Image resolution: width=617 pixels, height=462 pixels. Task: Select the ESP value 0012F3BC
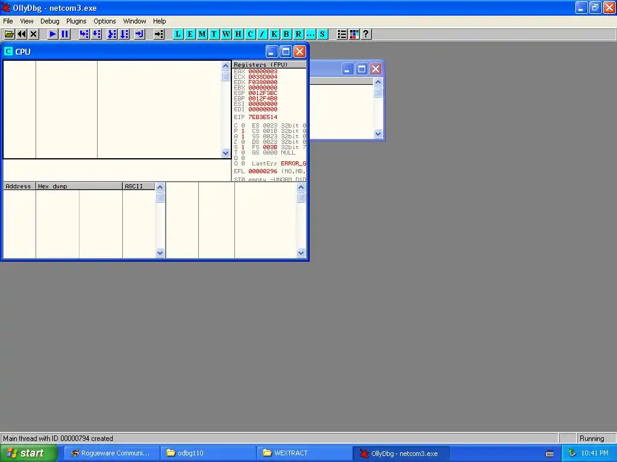(263, 93)
